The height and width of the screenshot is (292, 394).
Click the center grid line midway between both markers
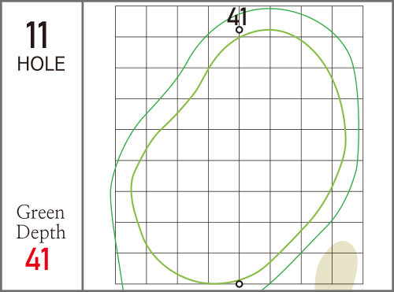[239, 157]
